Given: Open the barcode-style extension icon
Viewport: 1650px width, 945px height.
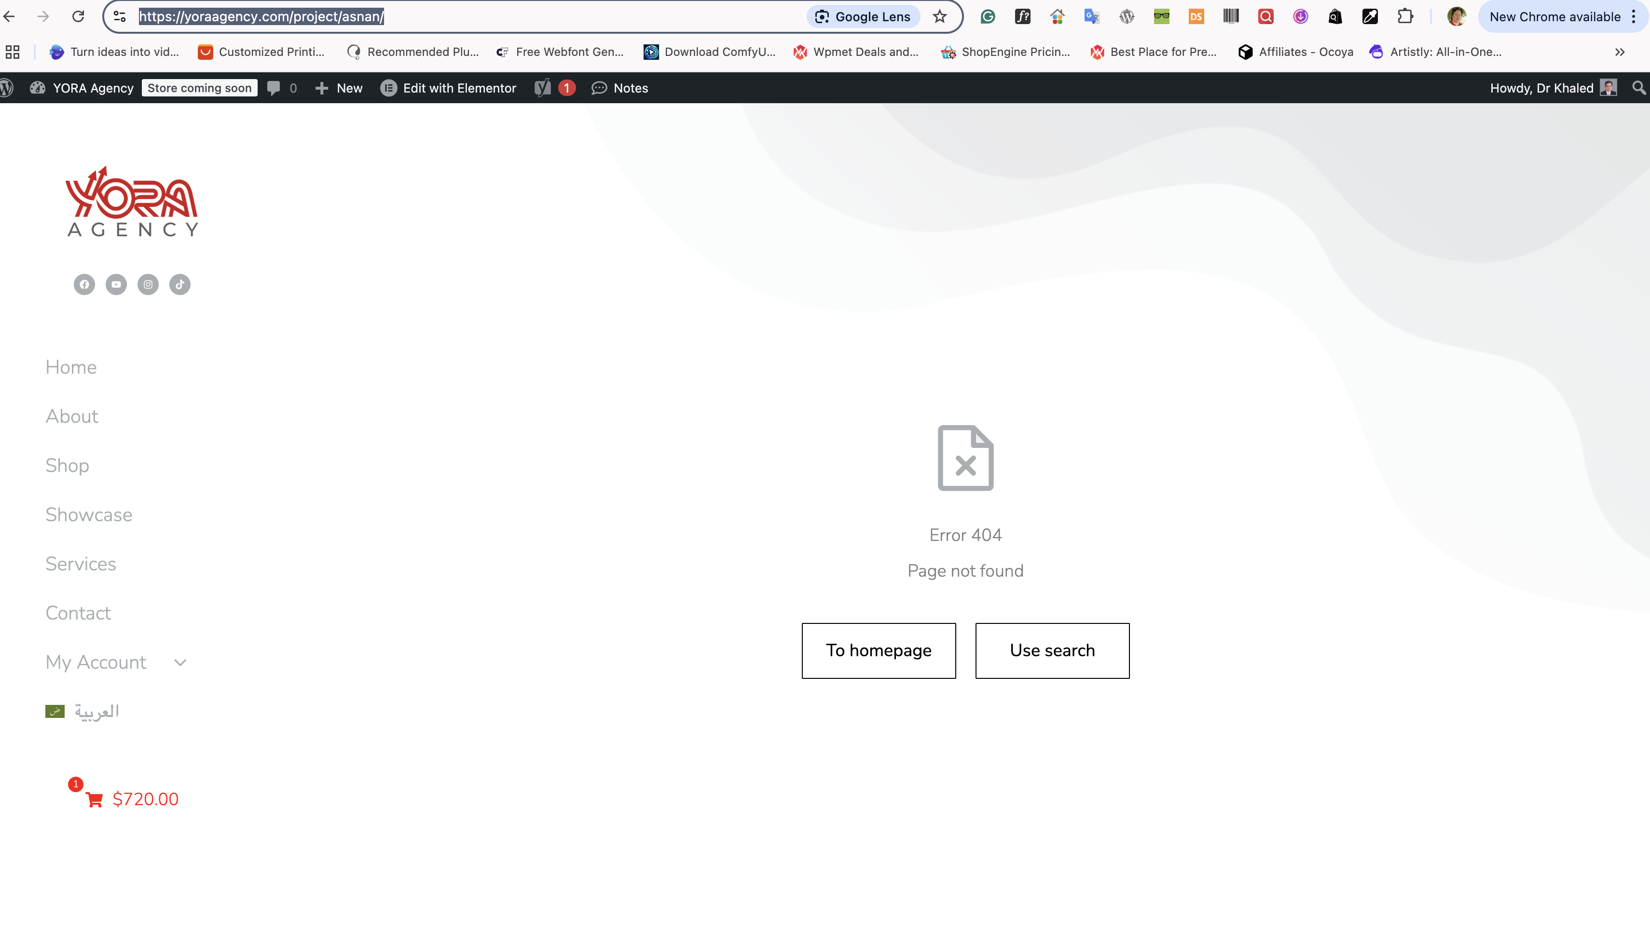Looking at the screenshot, I should click(1231, 16).
